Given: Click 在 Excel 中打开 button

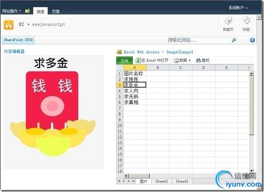Looking at the screenshot, I should (152, 60).
